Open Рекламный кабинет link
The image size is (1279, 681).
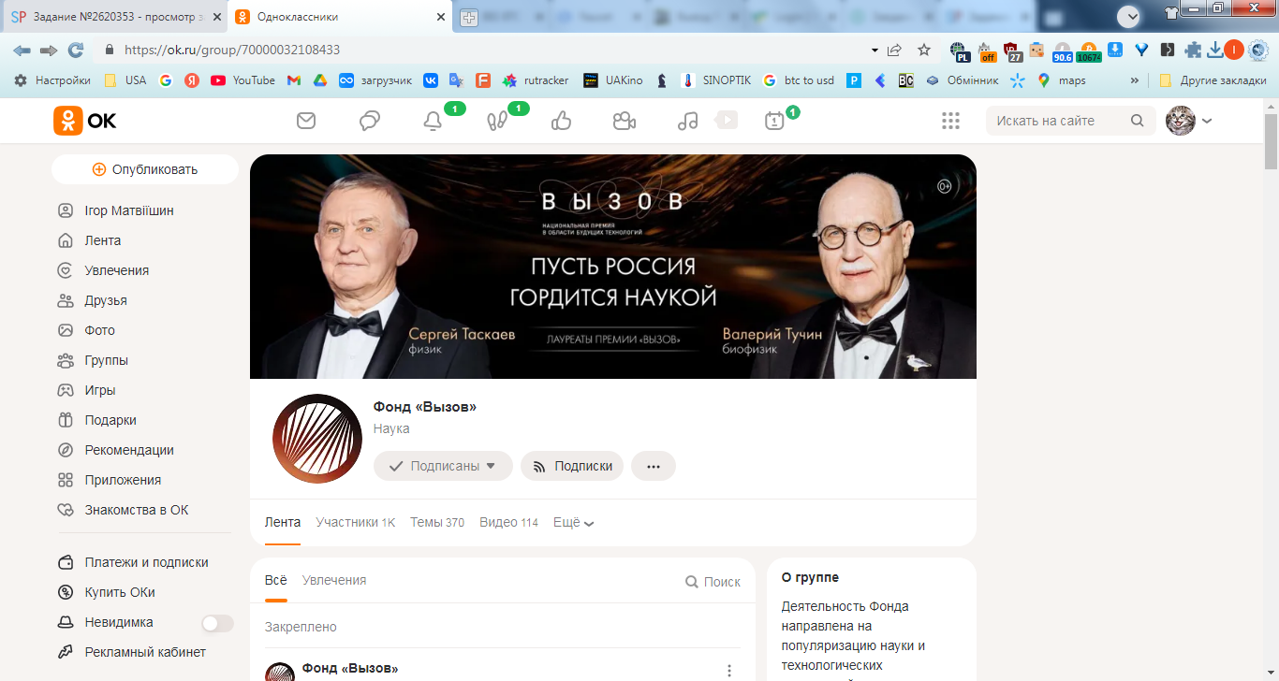(145, 652)
